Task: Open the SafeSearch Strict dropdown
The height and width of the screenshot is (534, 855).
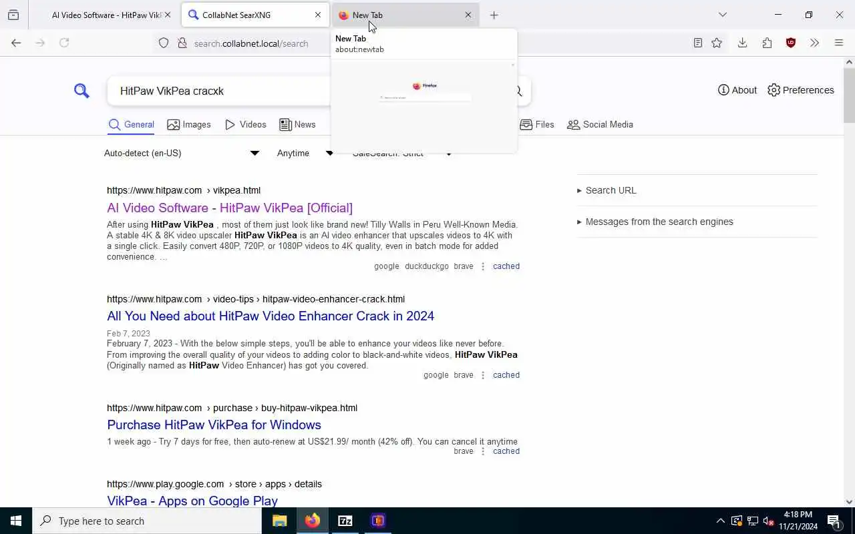Action: click(x=402, y=155)
